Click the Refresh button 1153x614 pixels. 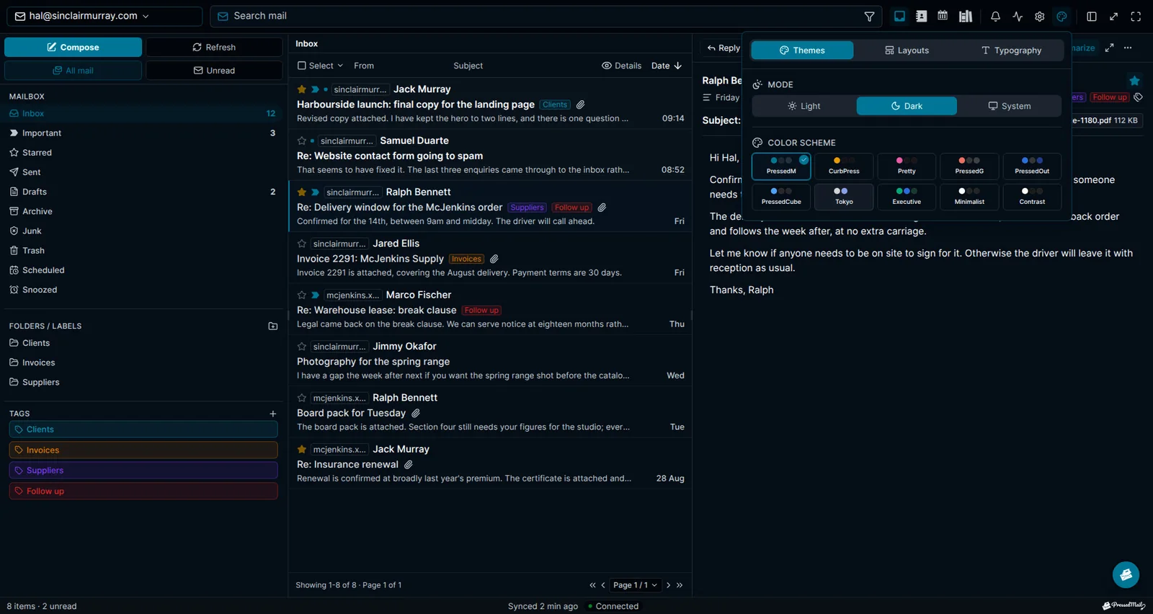214,48
